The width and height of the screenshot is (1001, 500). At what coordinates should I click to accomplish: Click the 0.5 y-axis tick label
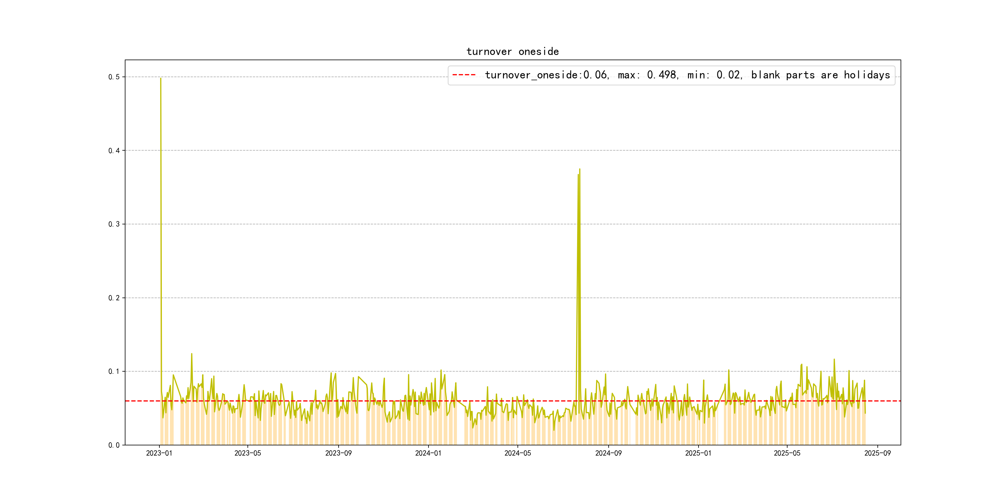pyautogui.click(x=114, y=77)
